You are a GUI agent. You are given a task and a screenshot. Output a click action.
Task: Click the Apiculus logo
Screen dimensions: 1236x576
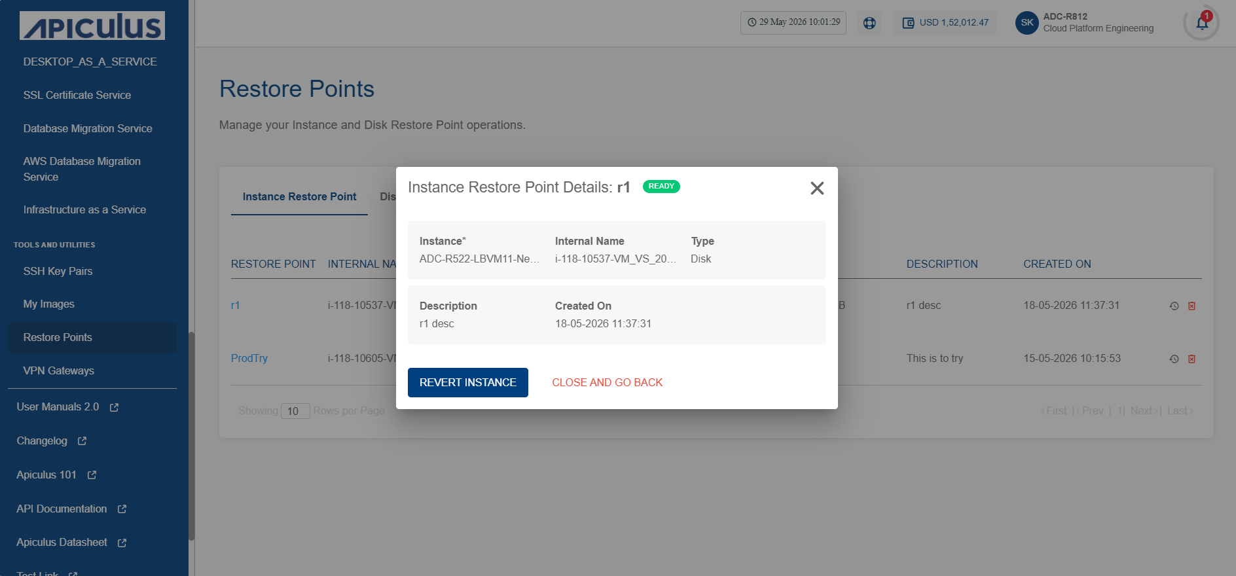pos(92,26)
